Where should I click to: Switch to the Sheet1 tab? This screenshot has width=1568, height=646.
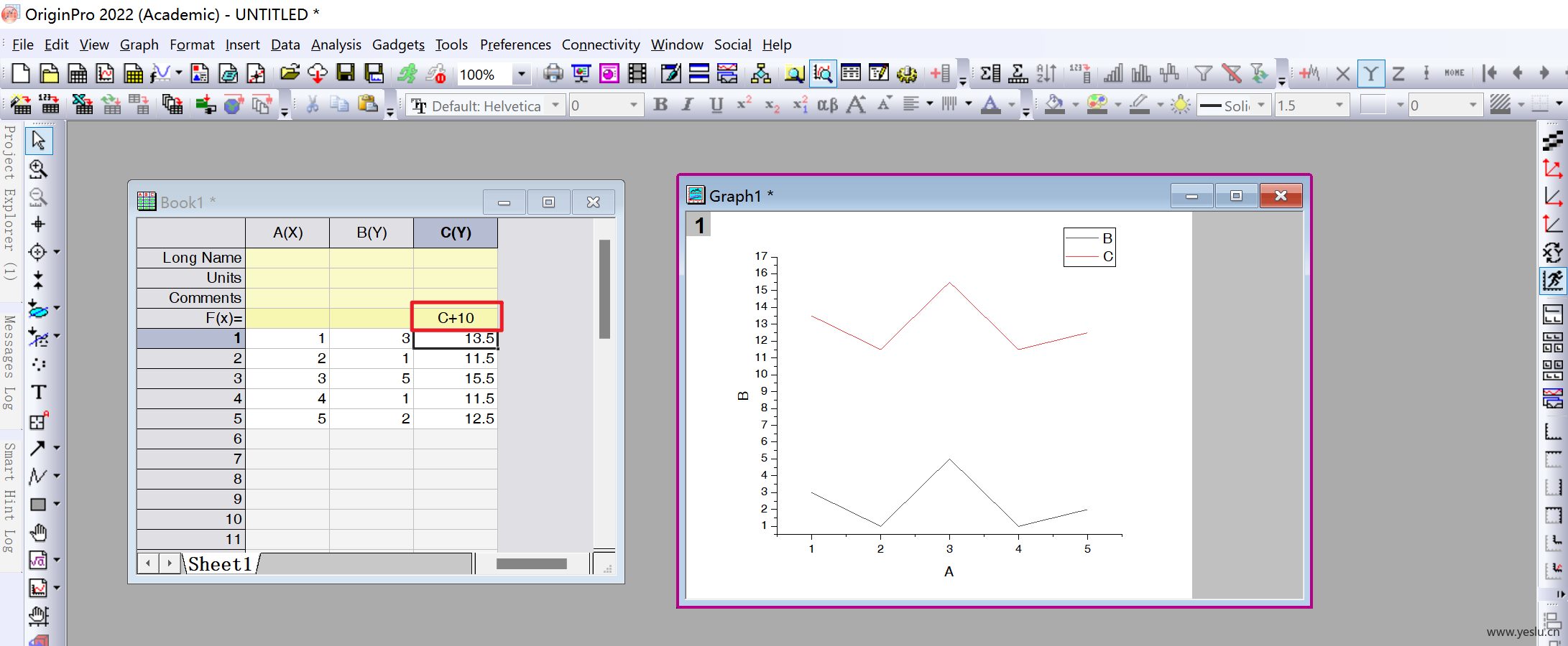click(x=220, y=564)
